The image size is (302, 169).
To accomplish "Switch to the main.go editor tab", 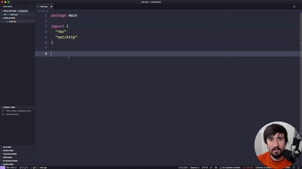I will coord(44,7).
